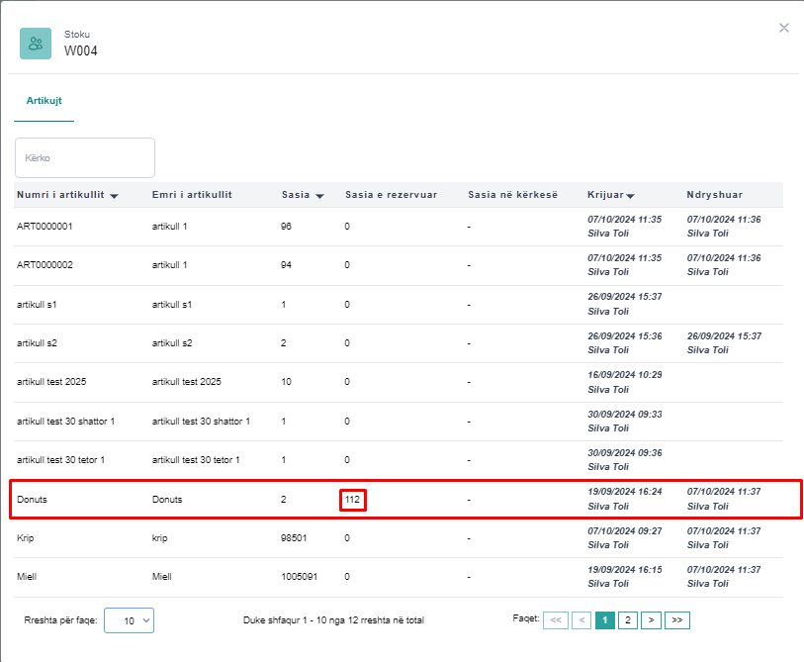Close the Stoku W004 dialog
Image resolution: width=804 pixels, height=662 pixels.
tap(784, 28)
